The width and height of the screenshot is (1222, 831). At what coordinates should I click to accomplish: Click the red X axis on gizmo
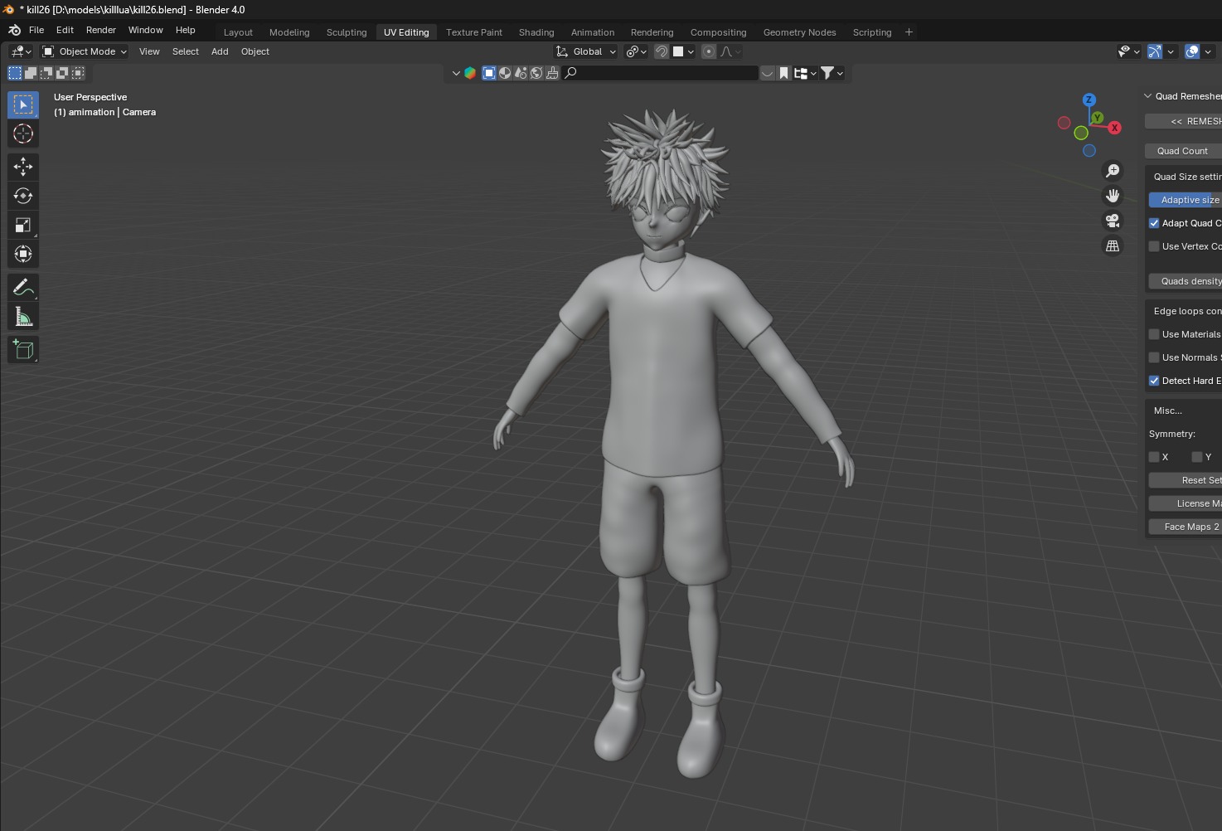coord(1114,128)
